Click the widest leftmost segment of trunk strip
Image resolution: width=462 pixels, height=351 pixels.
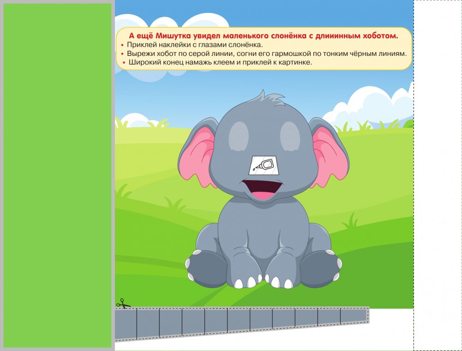pyautogui.click(x=126, y=323)
